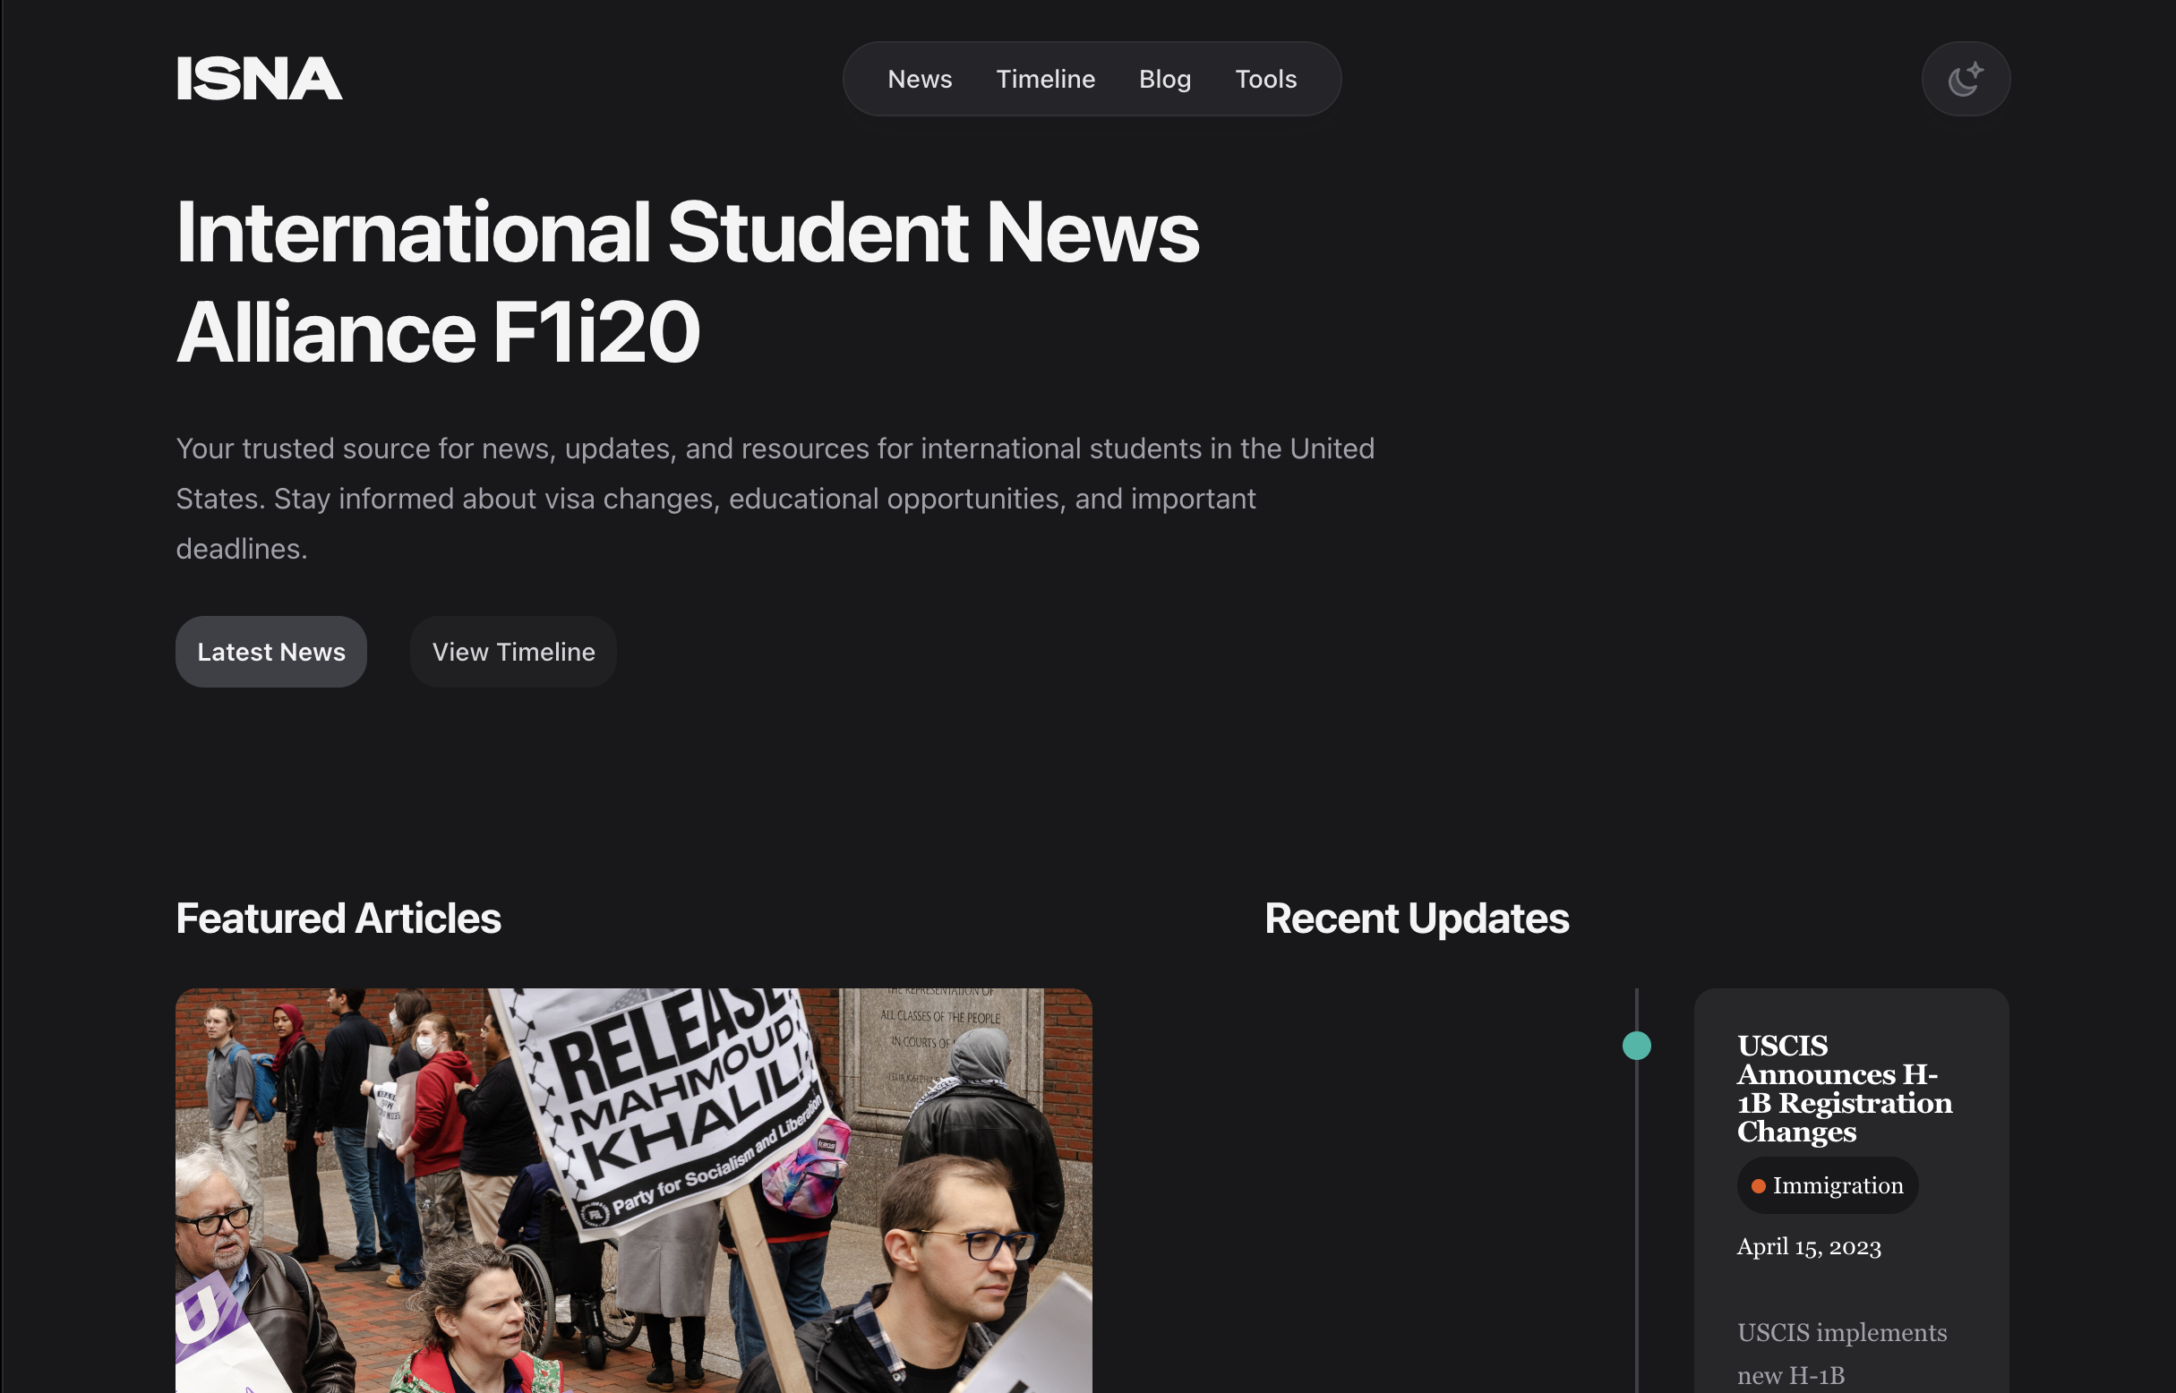Click the hero description paragraph
This screenshot has height=1393, width=2176.
click(x=775, y=499)
